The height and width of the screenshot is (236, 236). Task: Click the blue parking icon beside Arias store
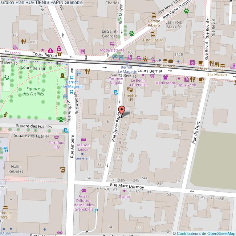[96, 211]
